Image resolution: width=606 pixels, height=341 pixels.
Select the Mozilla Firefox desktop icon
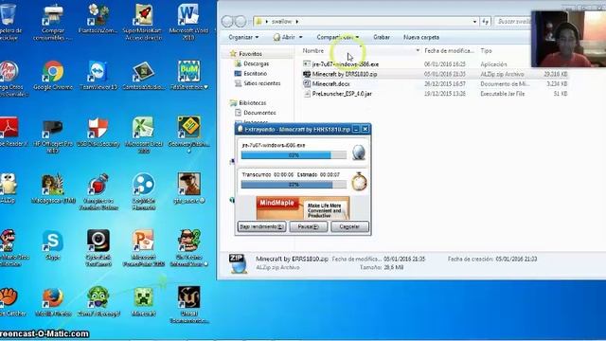(x=53, y=301)
